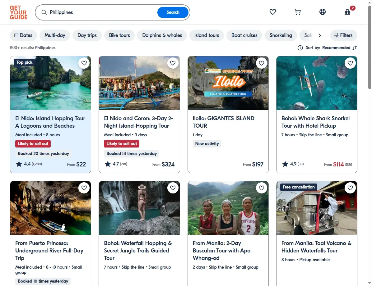
Task: Select the Bike tours filter chip
Action: pyautogui.click(x=119, y=35)
